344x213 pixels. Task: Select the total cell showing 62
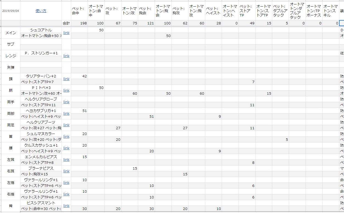180,23
